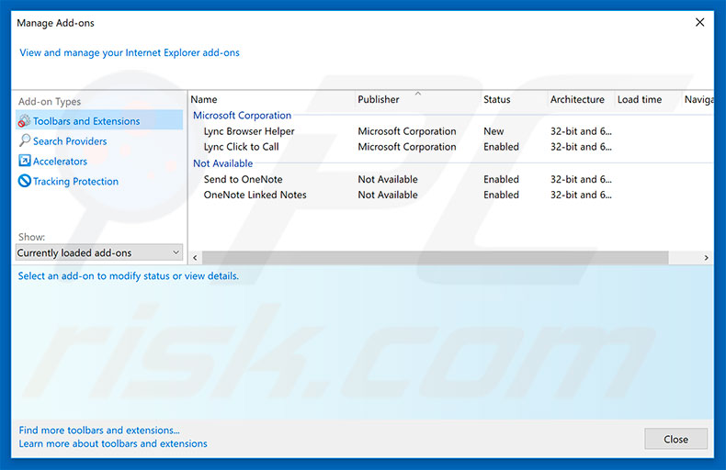The image size is (726, 470).
Task: Close the Manage Add-ons window with X
Action: [700, 22]
